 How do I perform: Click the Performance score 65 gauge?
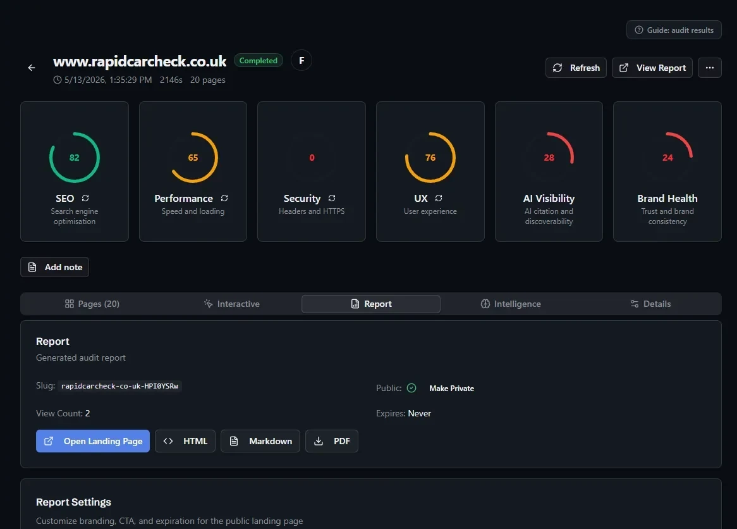(193, 158)
